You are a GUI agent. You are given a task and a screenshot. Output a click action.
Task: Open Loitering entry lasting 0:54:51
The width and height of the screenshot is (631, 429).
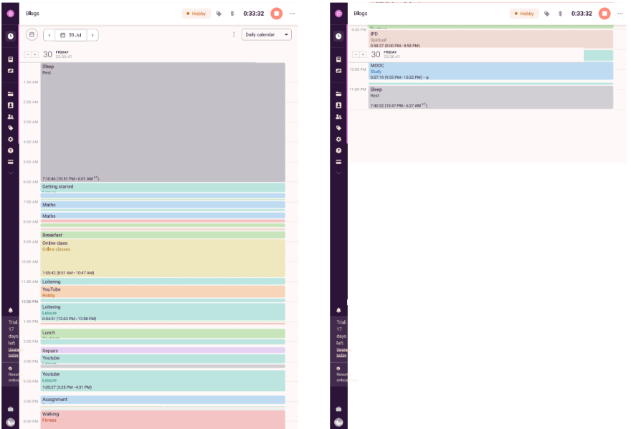(x=163, y=312)
